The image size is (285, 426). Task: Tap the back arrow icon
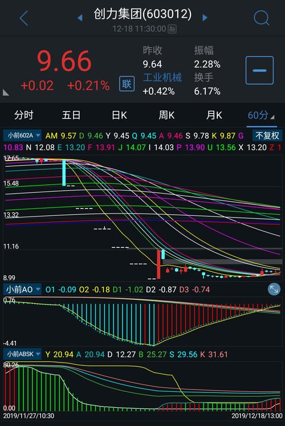(x=24, y=18)
